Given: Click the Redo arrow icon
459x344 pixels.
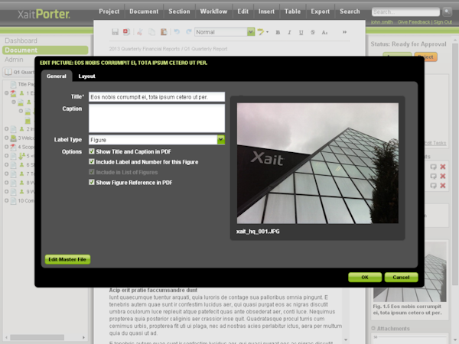Looking at the screenshot, I should coord(188,31).
